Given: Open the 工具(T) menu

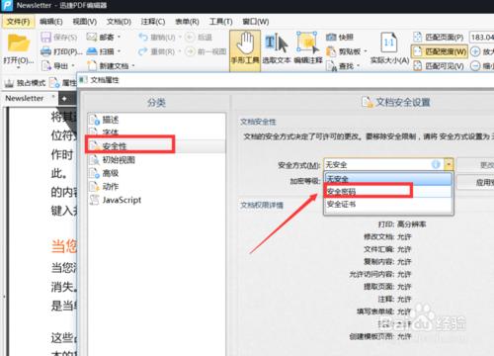Looking at the screenshot, I should point(220,22).
